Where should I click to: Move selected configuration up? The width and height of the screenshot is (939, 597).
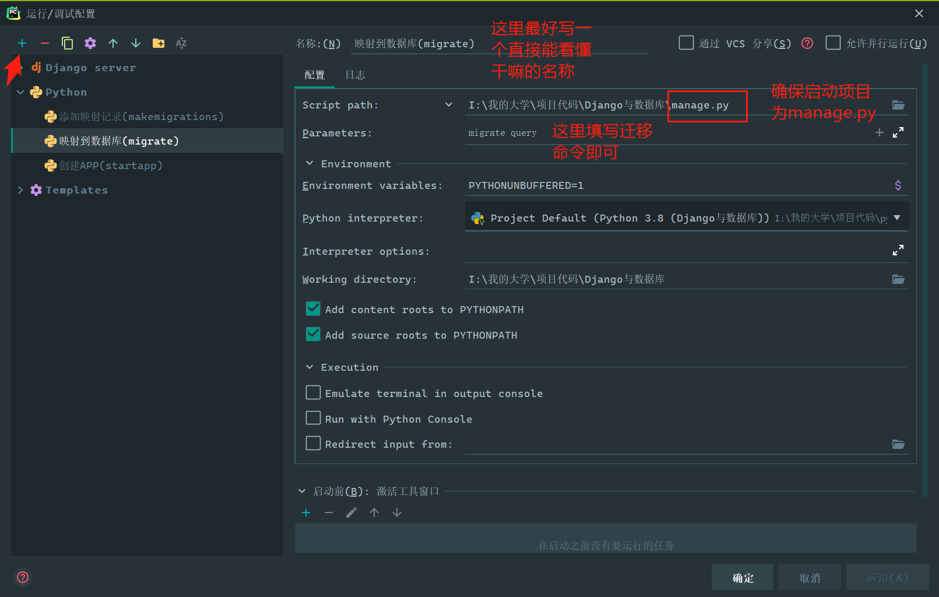[112, 43]
